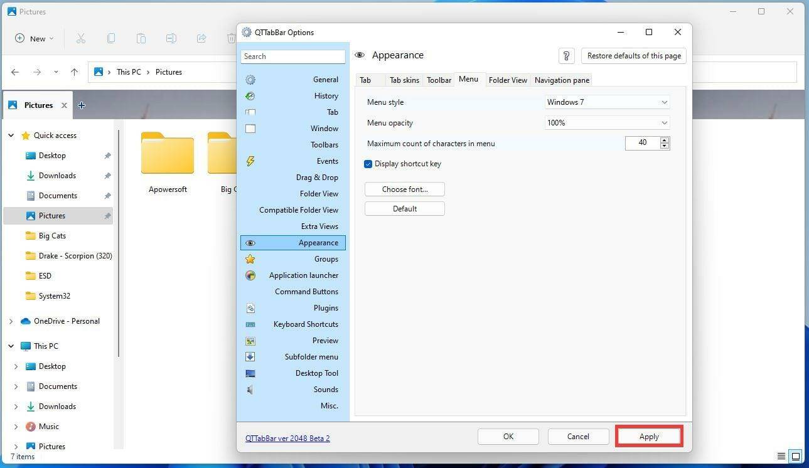Click the Choose font button
Viewport: 809px width, 468px height.
coord(404,189)
